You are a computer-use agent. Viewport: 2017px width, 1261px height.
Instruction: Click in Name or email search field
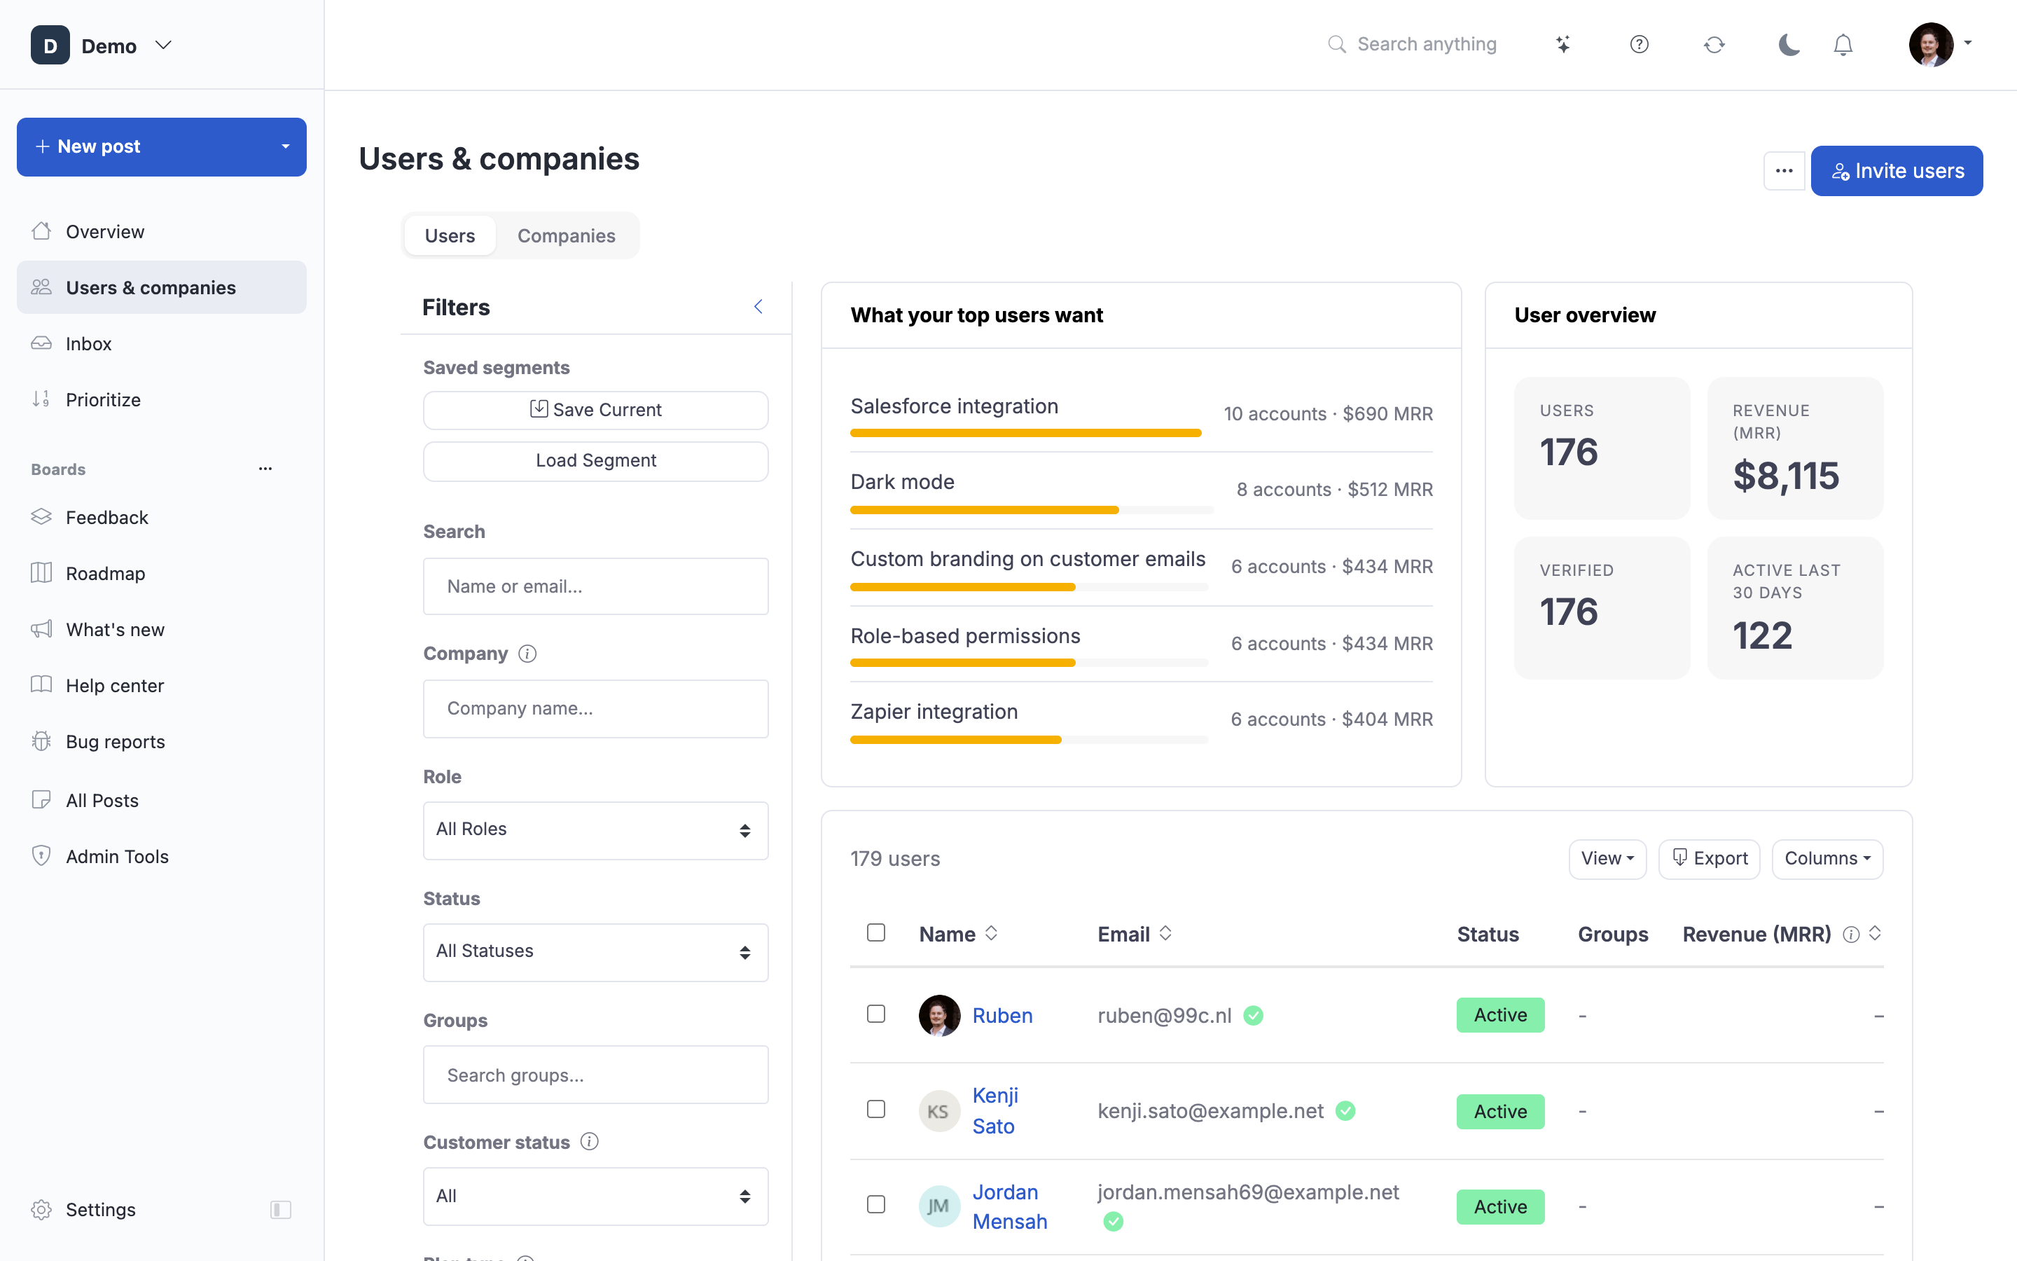[x=596, y=586]
